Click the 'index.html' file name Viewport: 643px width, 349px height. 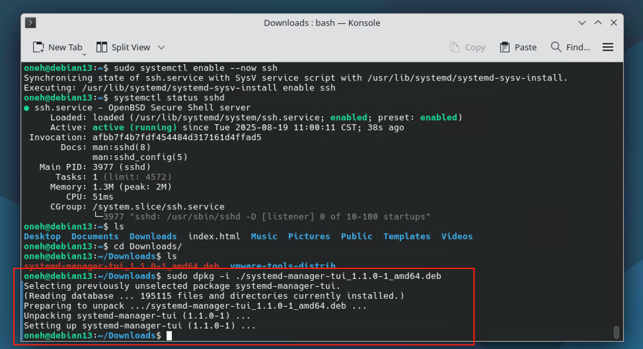tap(214, 236)
